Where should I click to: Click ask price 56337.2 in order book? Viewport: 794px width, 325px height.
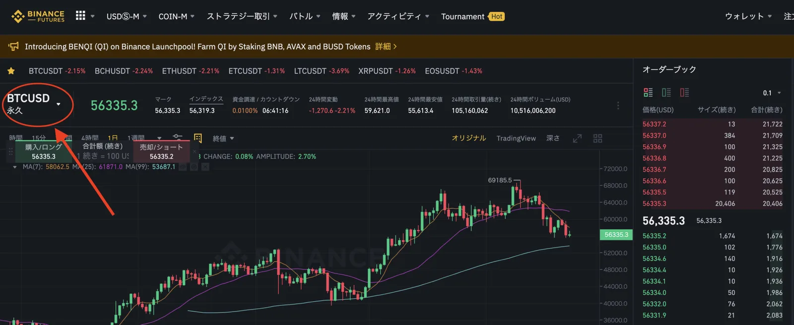click(x=654, y=124)
